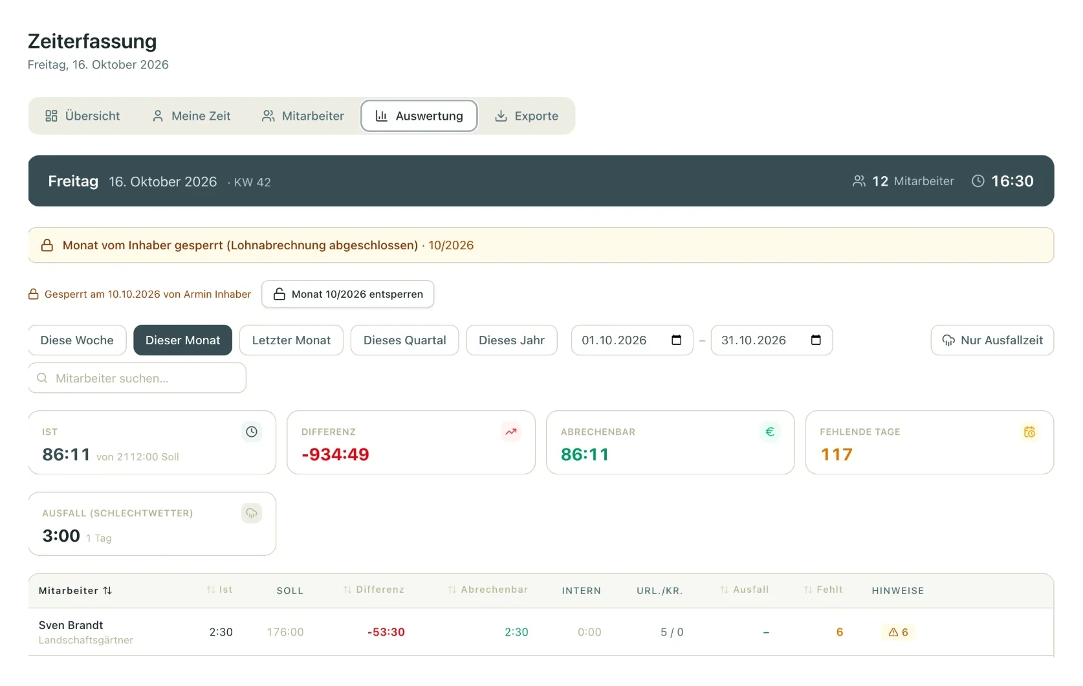
Task: Click the clock icon beside 16:30
Action: coord(978,181)
